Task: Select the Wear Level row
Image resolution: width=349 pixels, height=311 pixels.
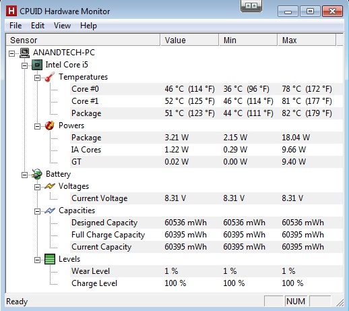Action: tap(206, 271)
